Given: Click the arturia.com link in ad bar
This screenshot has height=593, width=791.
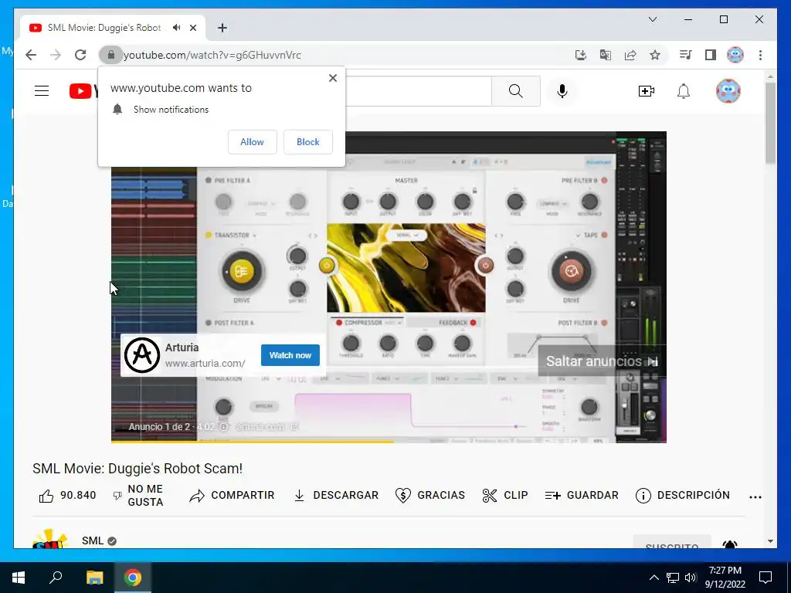Looking at the screenshot, I should tap(260, 427).
